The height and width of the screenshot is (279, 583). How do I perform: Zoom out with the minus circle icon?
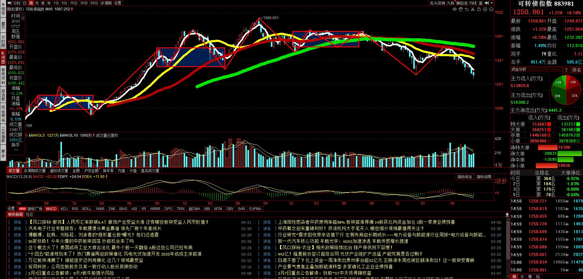[491, 9]
